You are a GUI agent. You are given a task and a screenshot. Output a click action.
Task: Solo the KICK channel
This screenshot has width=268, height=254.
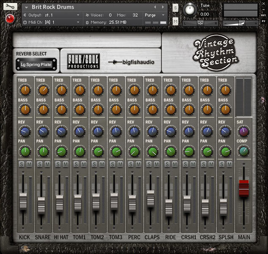tap(21, 164)
